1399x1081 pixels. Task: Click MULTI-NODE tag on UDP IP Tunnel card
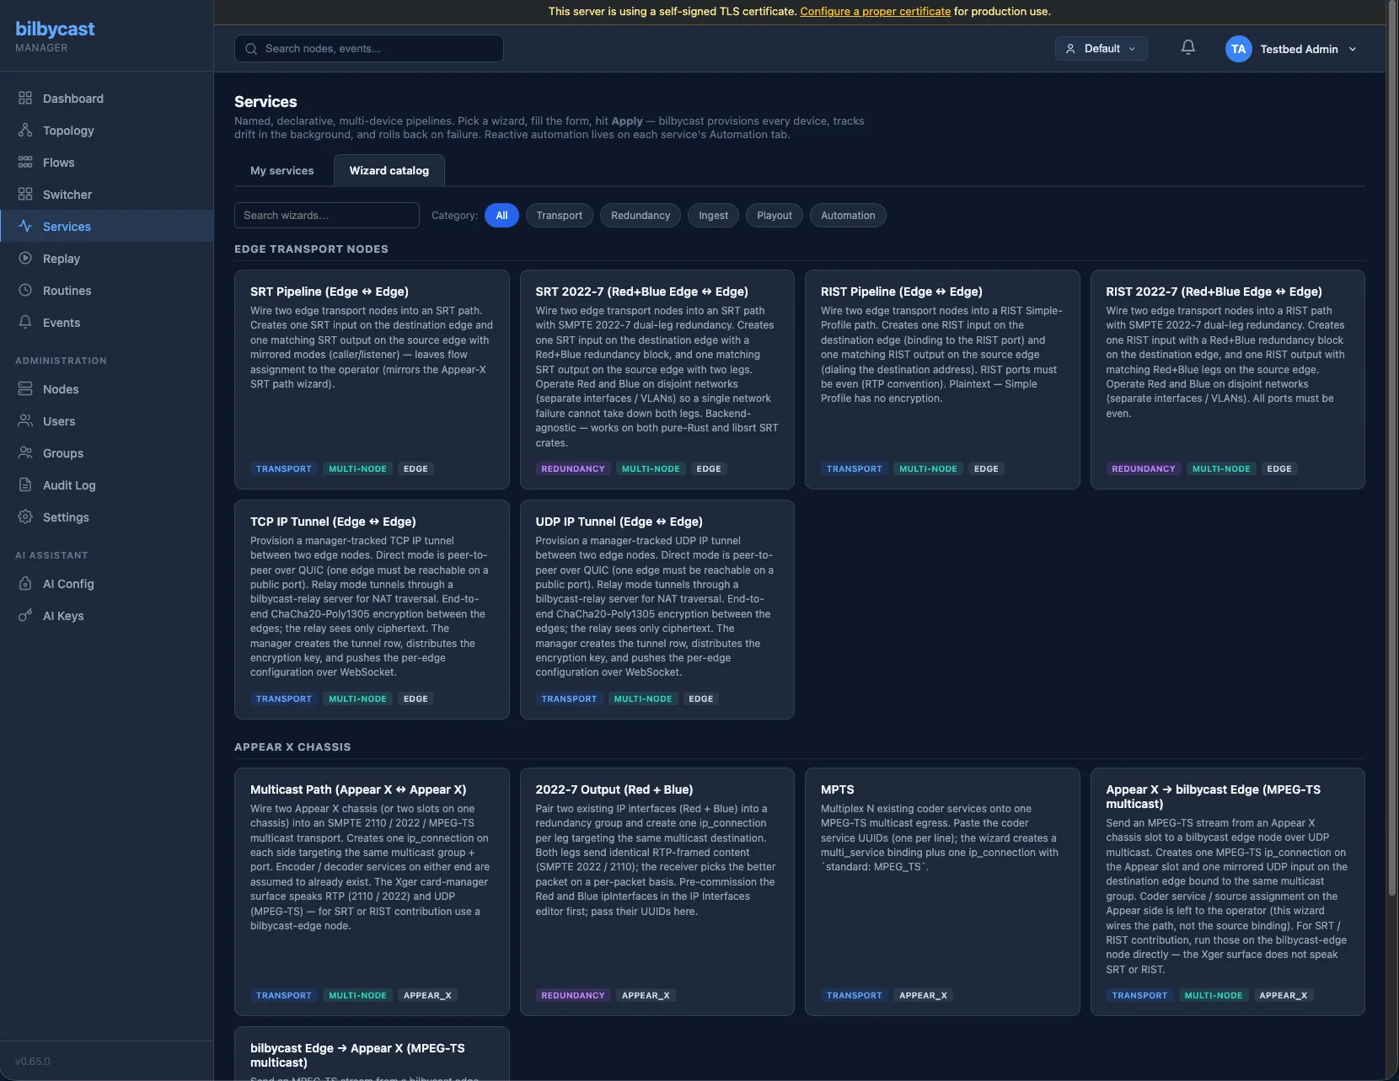[643, 699]
